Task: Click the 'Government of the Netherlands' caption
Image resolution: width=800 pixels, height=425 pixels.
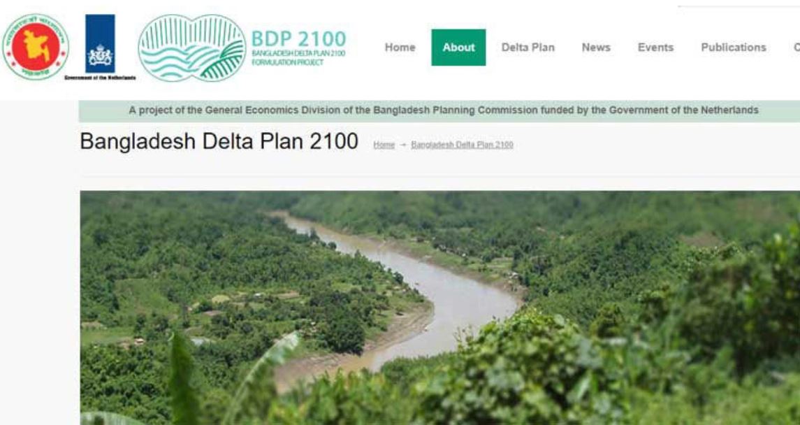Action: (x=100, y=78)
